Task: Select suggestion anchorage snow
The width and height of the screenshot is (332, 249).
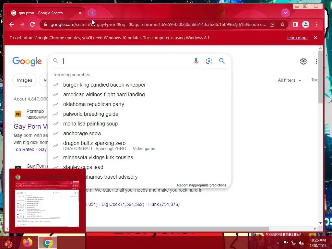Action: click(140, 133)
